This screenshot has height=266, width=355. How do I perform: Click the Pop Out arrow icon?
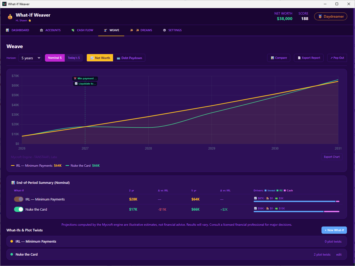[332, 58]
